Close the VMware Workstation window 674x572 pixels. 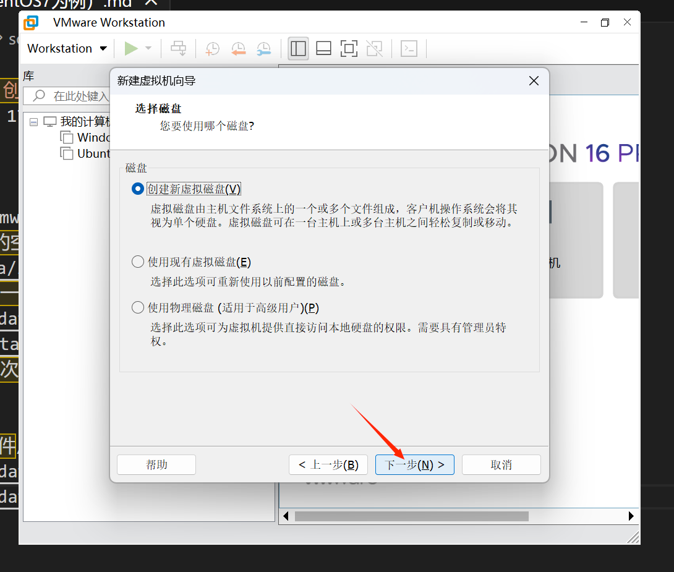tap(627, 22)
